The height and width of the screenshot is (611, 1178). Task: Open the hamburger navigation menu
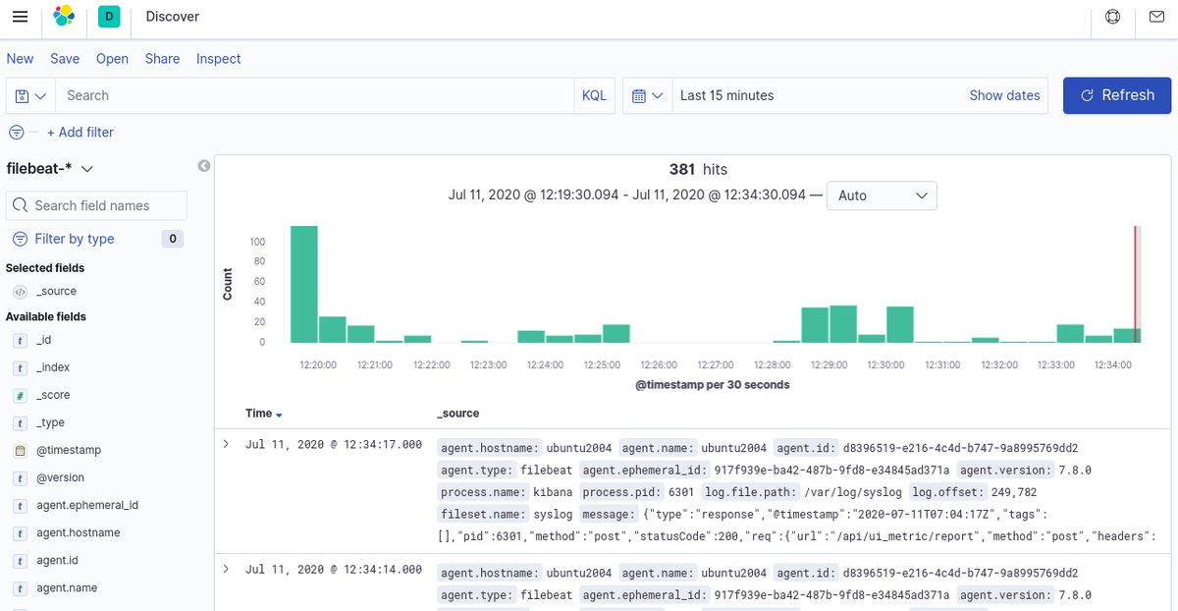pyautogui.click(x=20, y=17)
